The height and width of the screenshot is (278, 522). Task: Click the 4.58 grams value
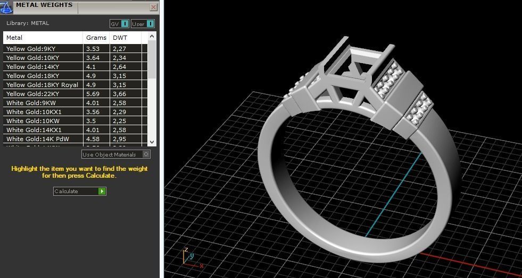(93, 138)
